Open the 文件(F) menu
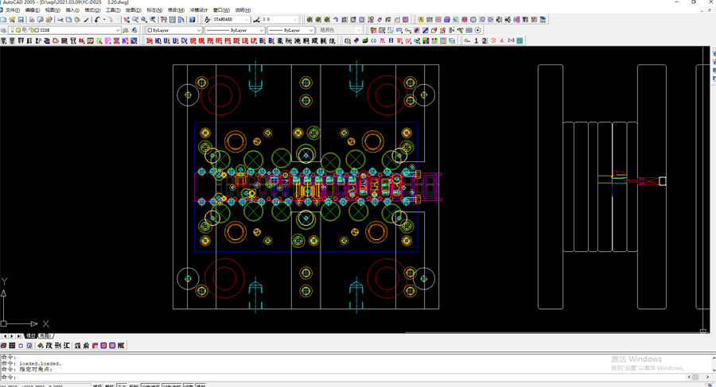 [x=13, y=10]
